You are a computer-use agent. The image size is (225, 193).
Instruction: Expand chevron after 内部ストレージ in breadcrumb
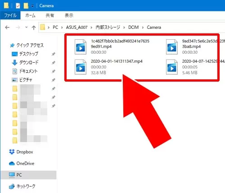point(124,28)
